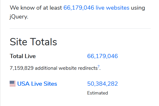
Task: Click the 7,159,829 redirects number
Action: point(21,68)
